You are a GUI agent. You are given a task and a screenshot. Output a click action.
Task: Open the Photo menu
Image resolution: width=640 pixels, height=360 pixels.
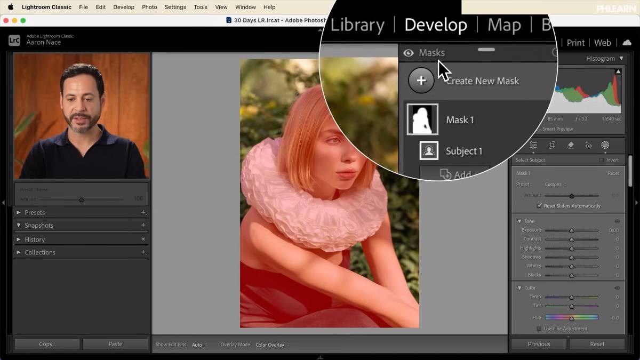point(149,7)
